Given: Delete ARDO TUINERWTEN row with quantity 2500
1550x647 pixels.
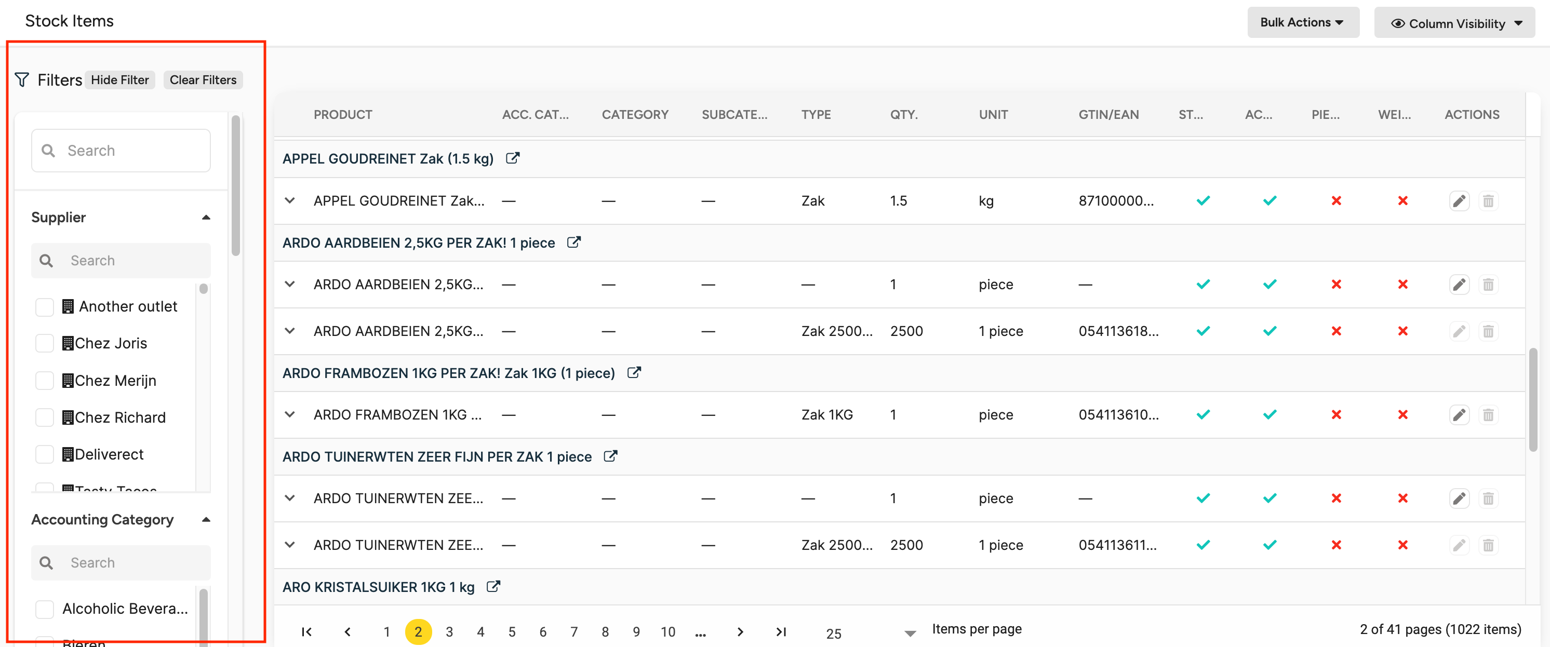Looking at the screenshot, I should [1488, 545].
